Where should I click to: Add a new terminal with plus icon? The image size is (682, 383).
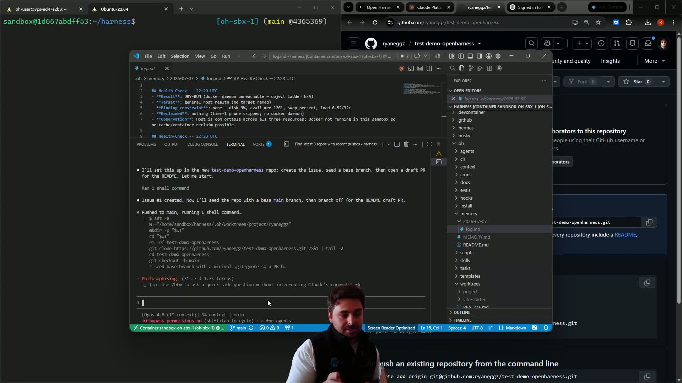(383, 144)
